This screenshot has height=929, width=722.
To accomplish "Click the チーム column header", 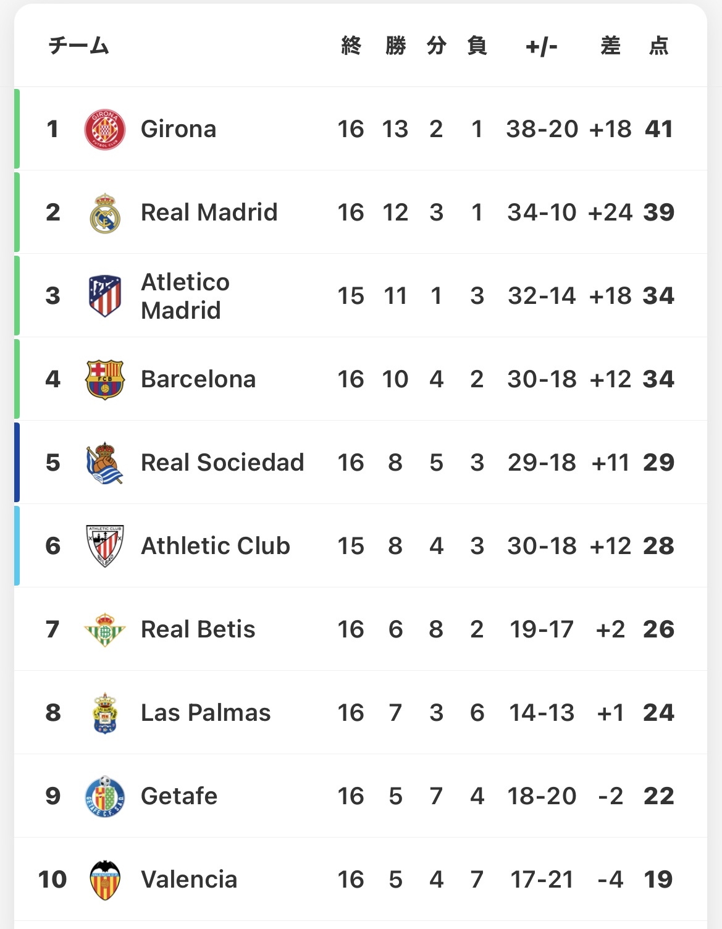I will [x=79, y=46].
